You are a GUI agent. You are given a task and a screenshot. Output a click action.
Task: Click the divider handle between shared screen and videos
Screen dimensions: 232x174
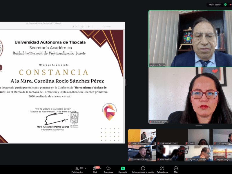126,82
